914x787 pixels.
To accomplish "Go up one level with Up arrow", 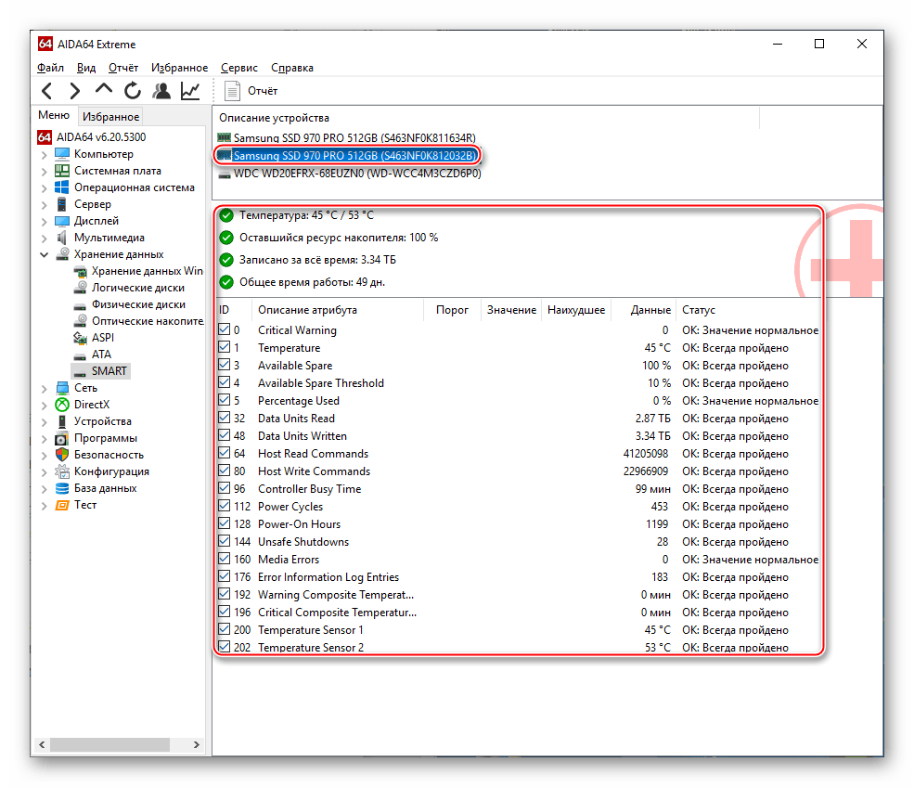I will (x=104, y=90).
